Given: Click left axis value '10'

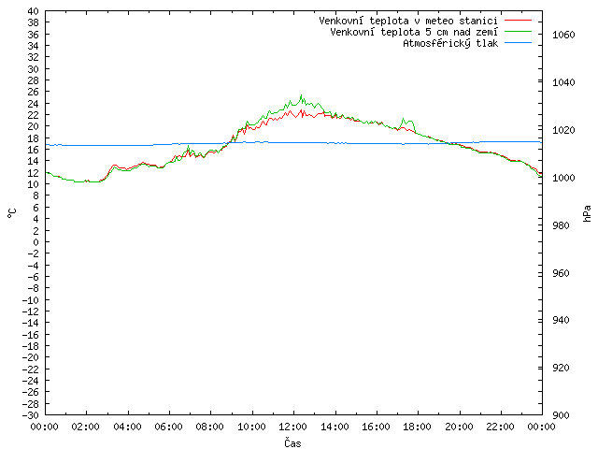Looking at the screenshot, I should point(34,184).
